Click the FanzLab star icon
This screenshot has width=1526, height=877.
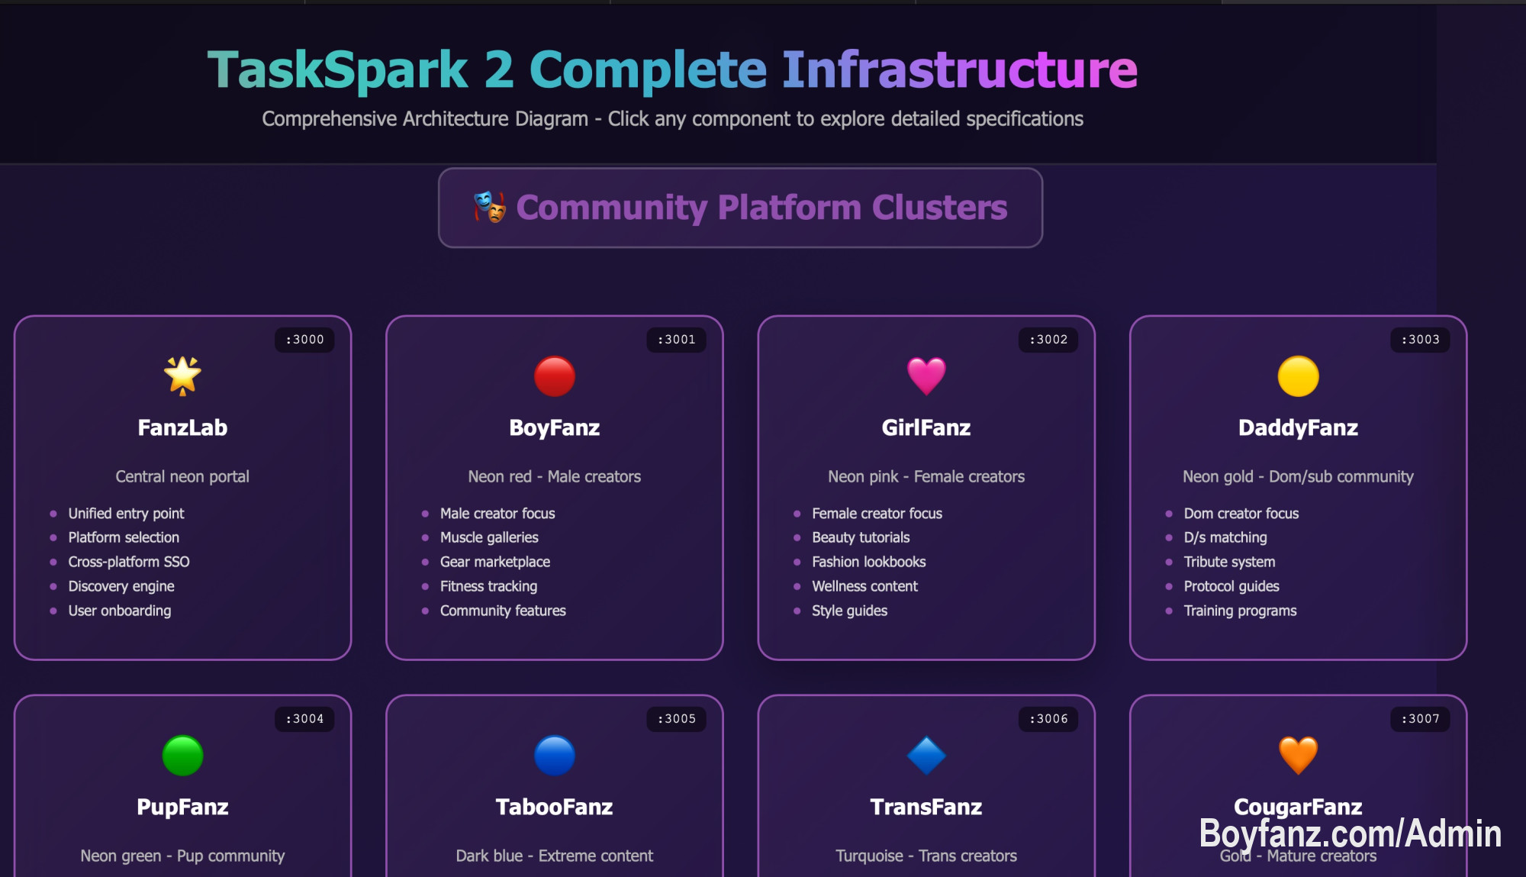(x=182, y=376)
